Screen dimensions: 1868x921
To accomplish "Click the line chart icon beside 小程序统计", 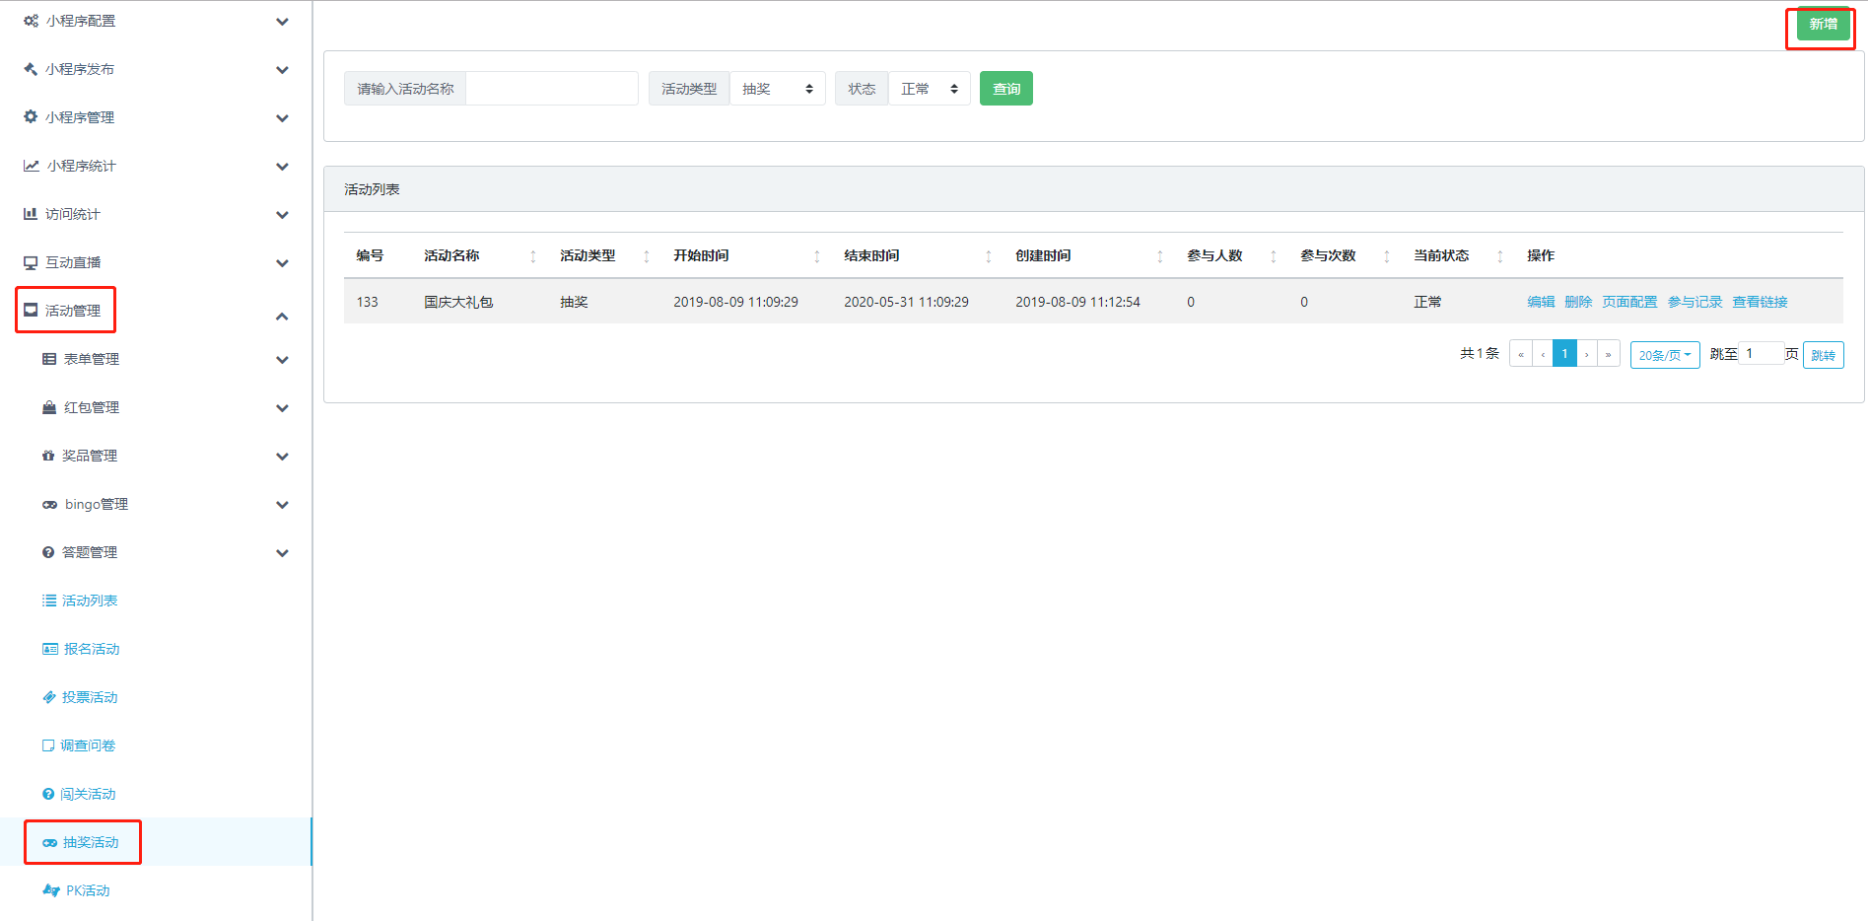I will point(32,166).
